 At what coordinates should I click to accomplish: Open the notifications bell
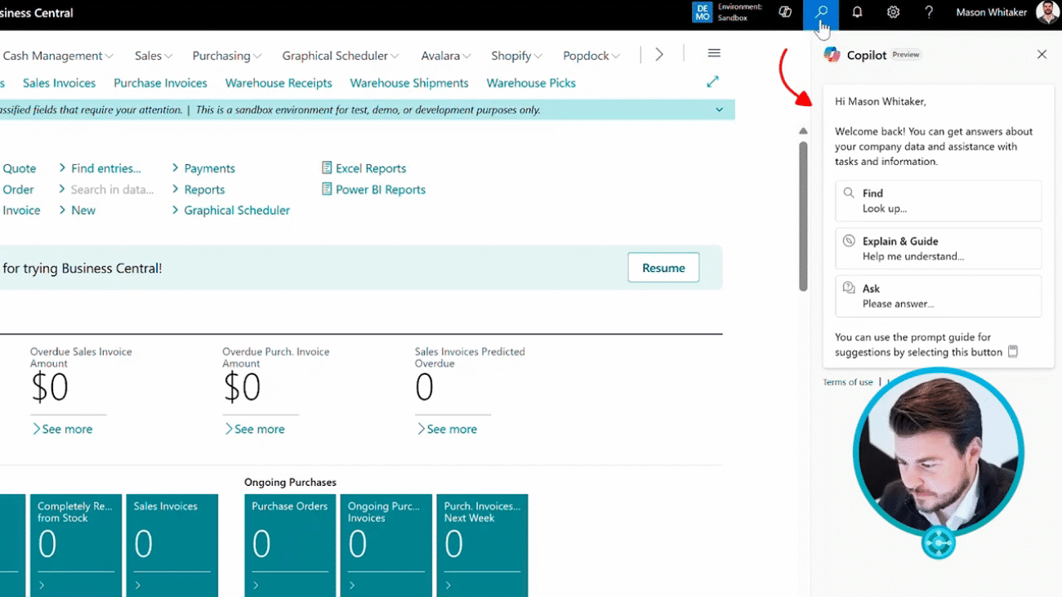[x=857, y=12]
